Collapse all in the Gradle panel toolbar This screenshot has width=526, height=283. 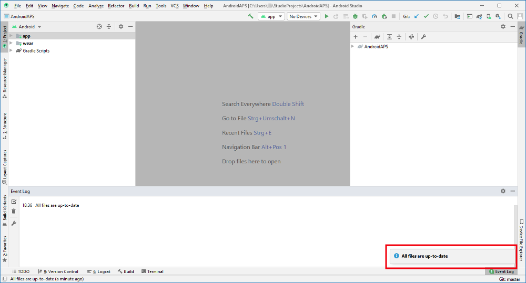[x=399, y=37]
